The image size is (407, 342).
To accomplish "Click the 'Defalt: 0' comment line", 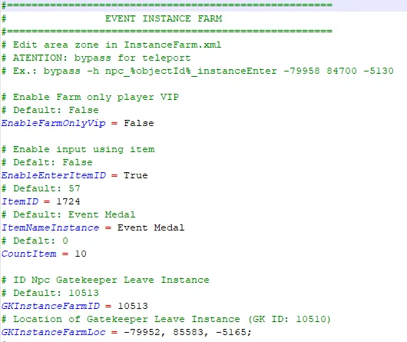I will click(x=35, y=241).
